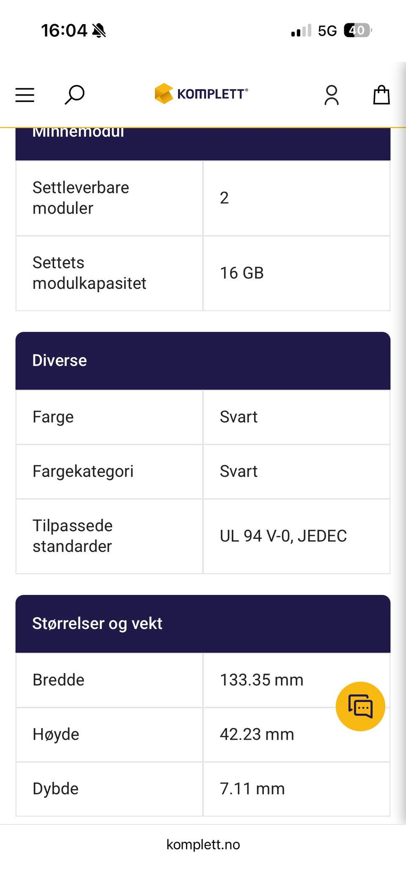Open the hamburger menu
Image resolution: width=406 pixels, height=880 pixels.
[x=25, y=95]
